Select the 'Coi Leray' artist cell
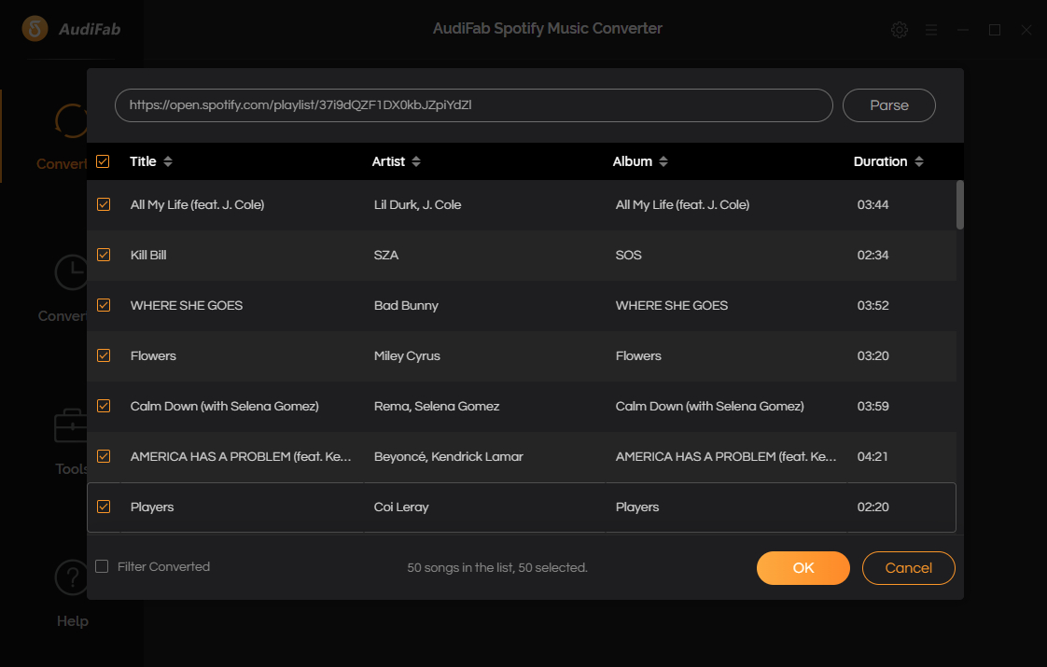 (x=401, y=507)
